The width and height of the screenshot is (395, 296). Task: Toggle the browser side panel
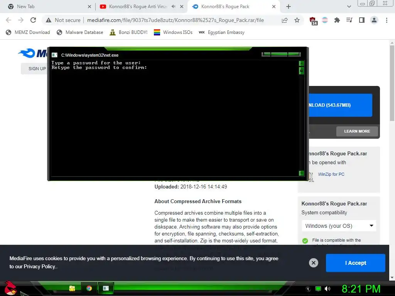[362, 20]
